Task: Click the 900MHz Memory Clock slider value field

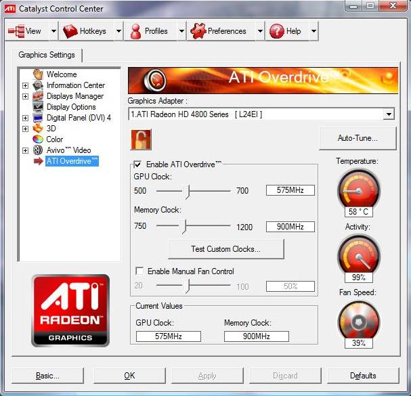Action: click(x=290, y=227)
